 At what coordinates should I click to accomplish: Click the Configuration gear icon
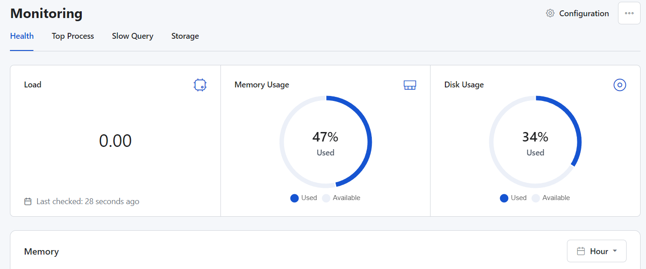point(550,14)
